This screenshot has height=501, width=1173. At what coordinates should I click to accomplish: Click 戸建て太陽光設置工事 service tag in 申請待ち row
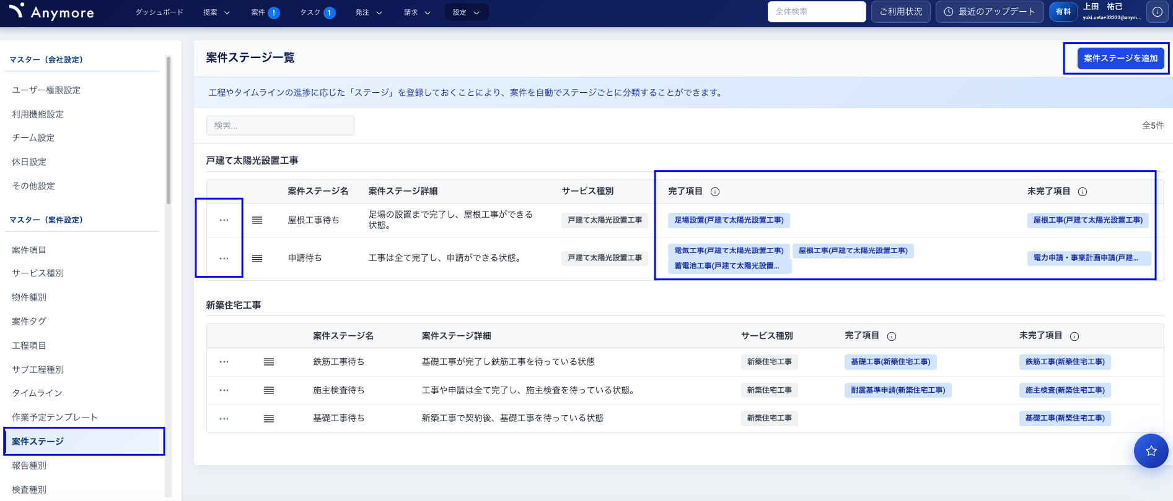(x=605, y=258)
